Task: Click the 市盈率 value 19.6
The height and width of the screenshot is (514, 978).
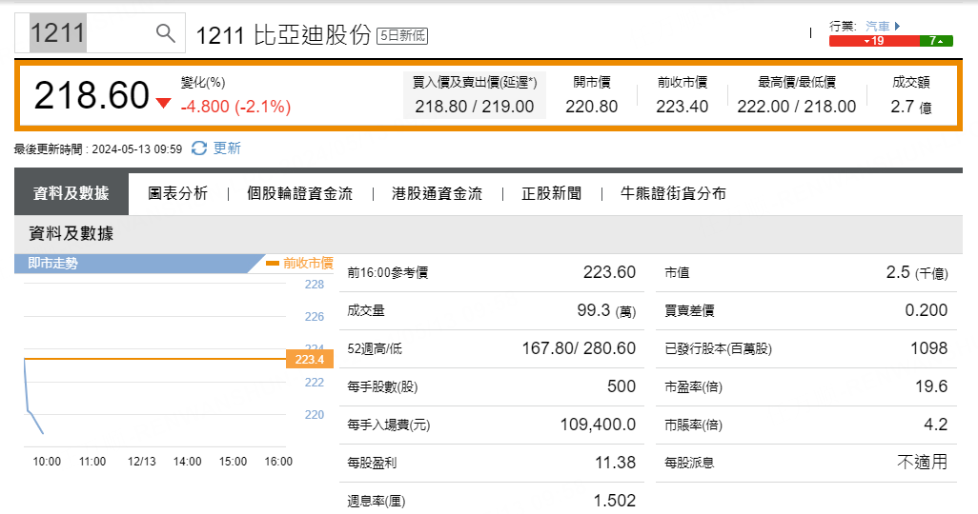Action: point(931,386)
